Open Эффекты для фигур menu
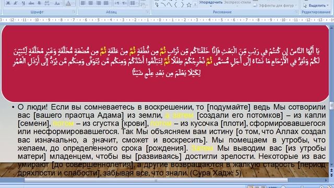334x188 pixels. (275, 6)
